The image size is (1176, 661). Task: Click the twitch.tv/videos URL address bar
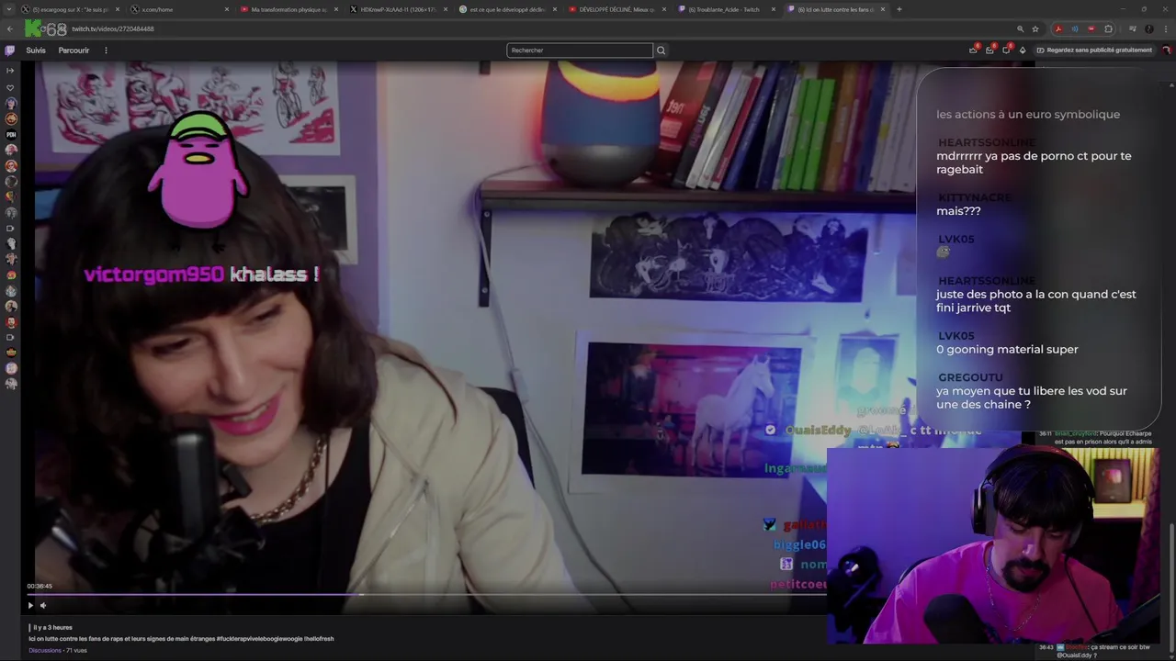(x=113, y=28)
